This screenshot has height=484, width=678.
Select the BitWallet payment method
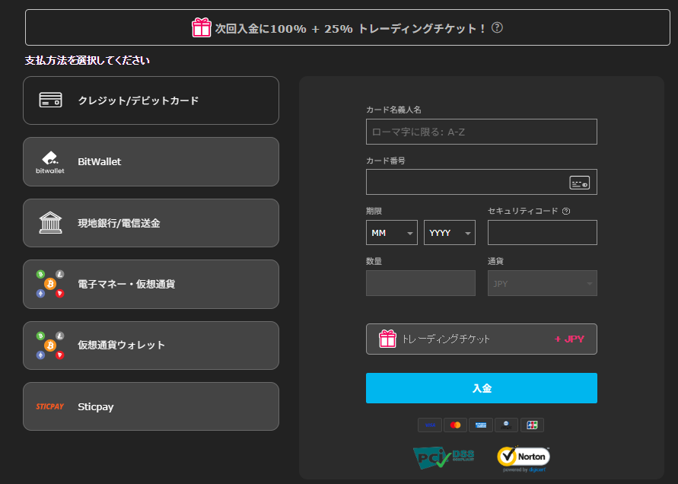[151, 162]
